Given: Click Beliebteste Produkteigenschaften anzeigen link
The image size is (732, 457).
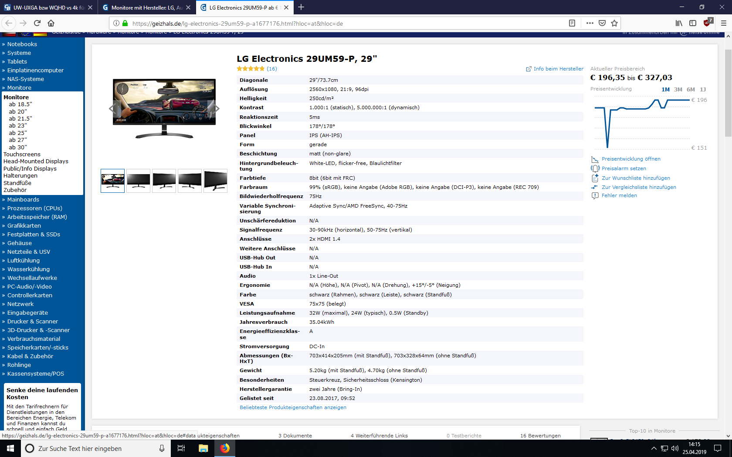Looking at the screenshot, I should coord(293,407).
